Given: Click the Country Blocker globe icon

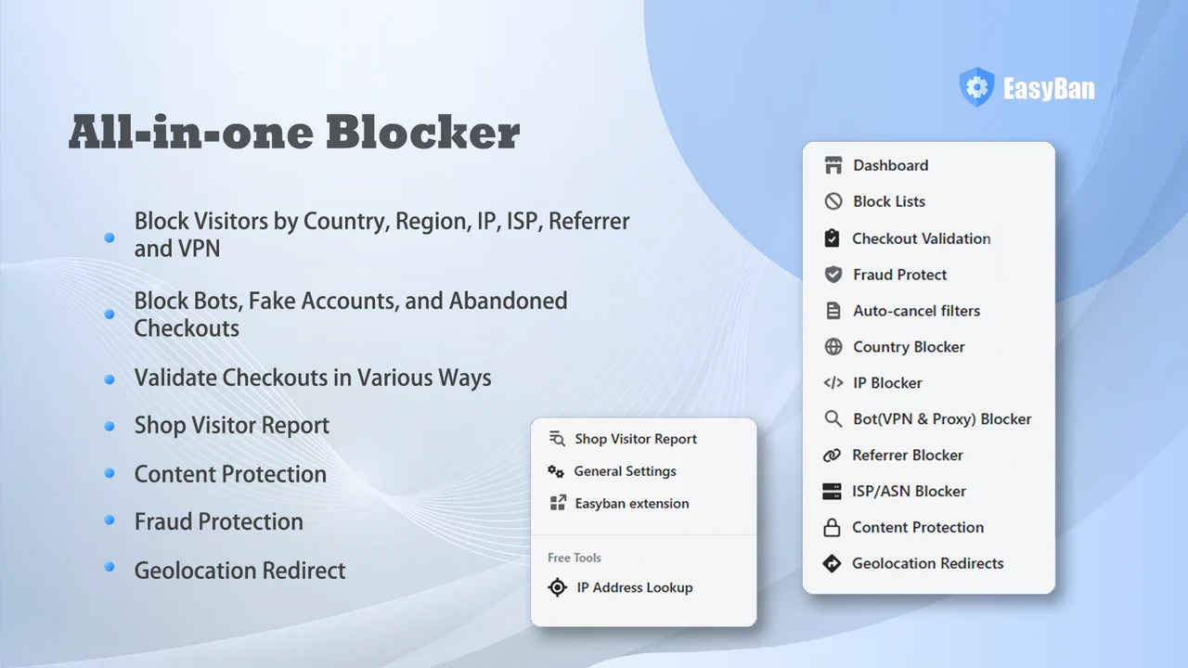Looking at the screenshot, I should tap(833, 346).
